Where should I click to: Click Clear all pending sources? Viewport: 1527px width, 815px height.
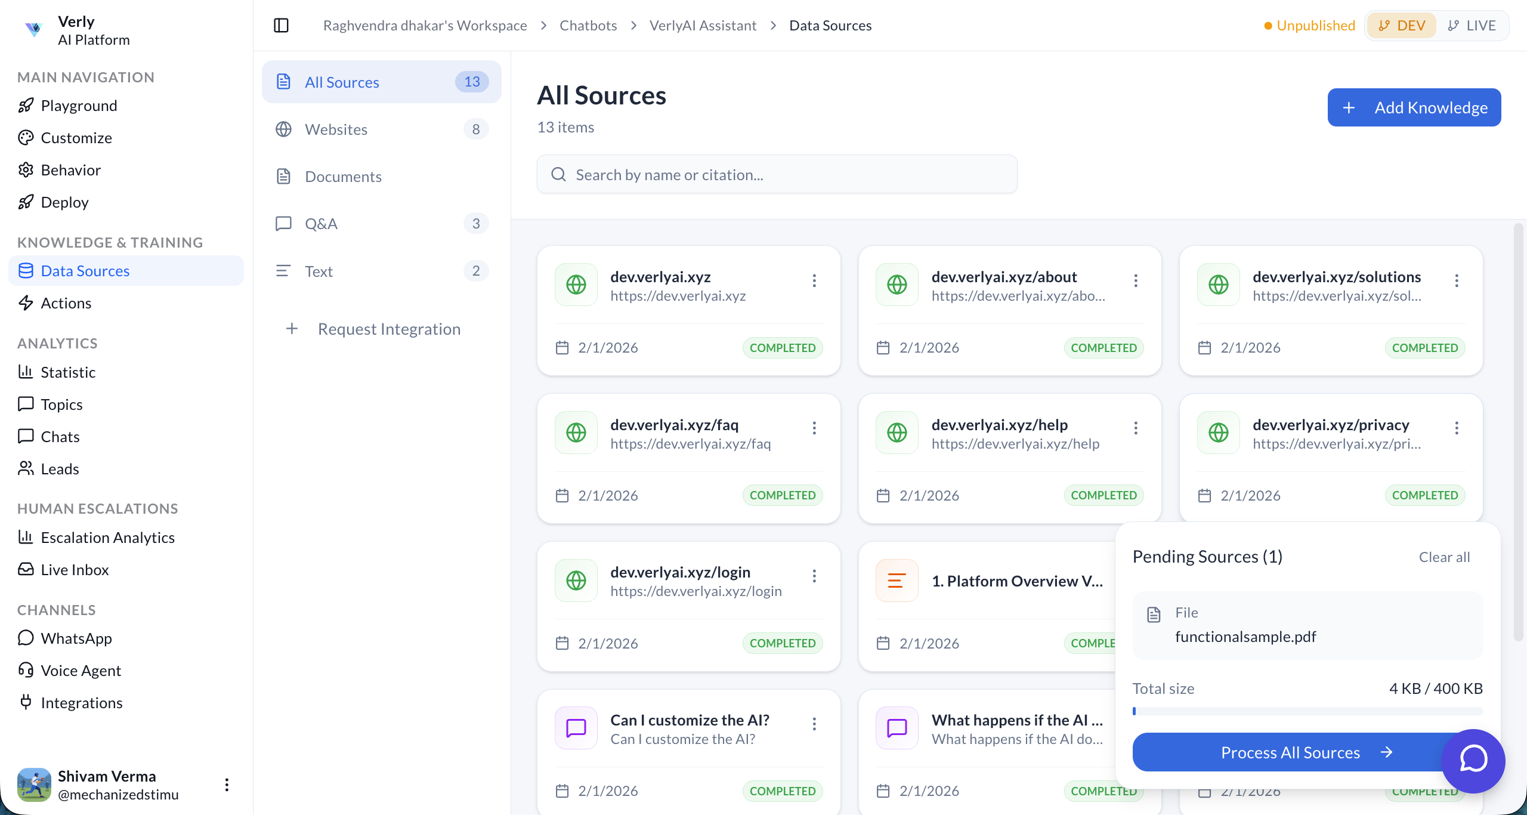click(1444, 557)
